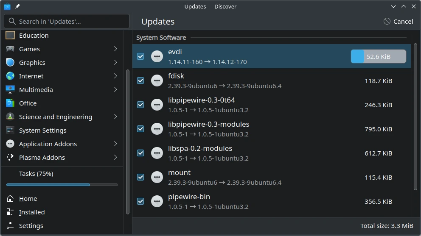Cancel the running update
The height and width of the screenshot is (236, 421).
click(x=398, y=22)
